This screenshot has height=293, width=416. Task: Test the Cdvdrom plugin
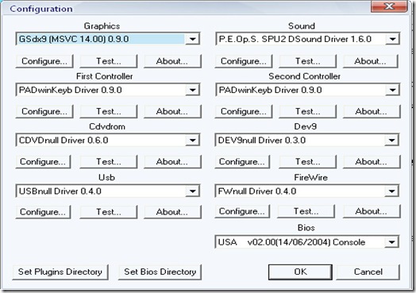[x=109, y=162]
